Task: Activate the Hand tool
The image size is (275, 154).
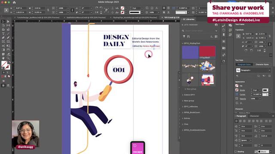Action: coord(3,58)
